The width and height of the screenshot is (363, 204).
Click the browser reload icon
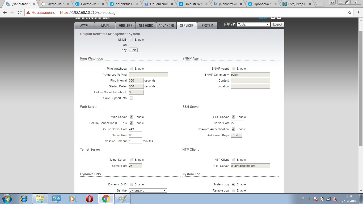point(20,12)
